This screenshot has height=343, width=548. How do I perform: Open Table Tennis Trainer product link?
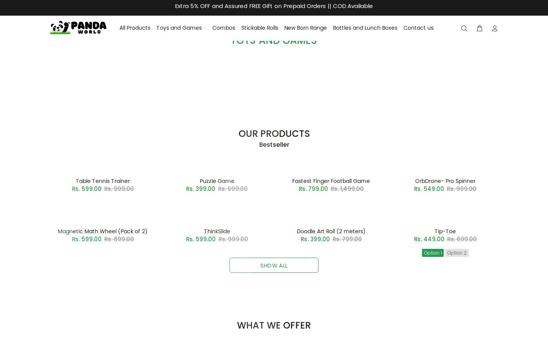103,181
